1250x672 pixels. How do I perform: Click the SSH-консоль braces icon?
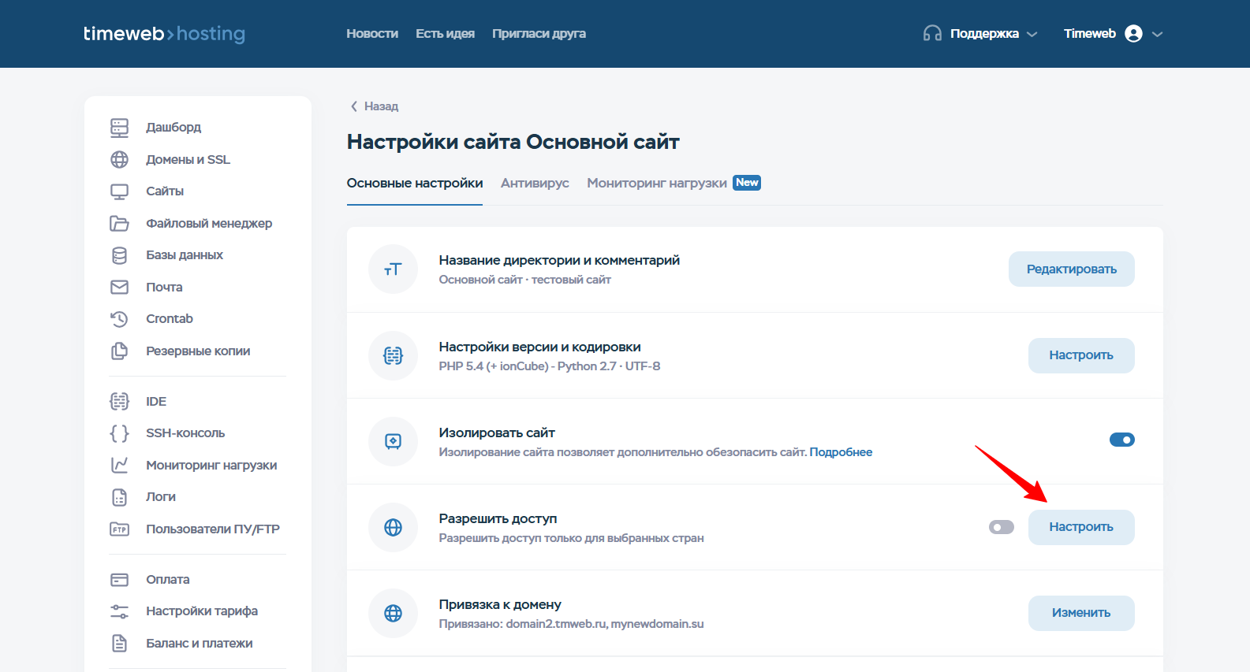[x=119, y=433]
